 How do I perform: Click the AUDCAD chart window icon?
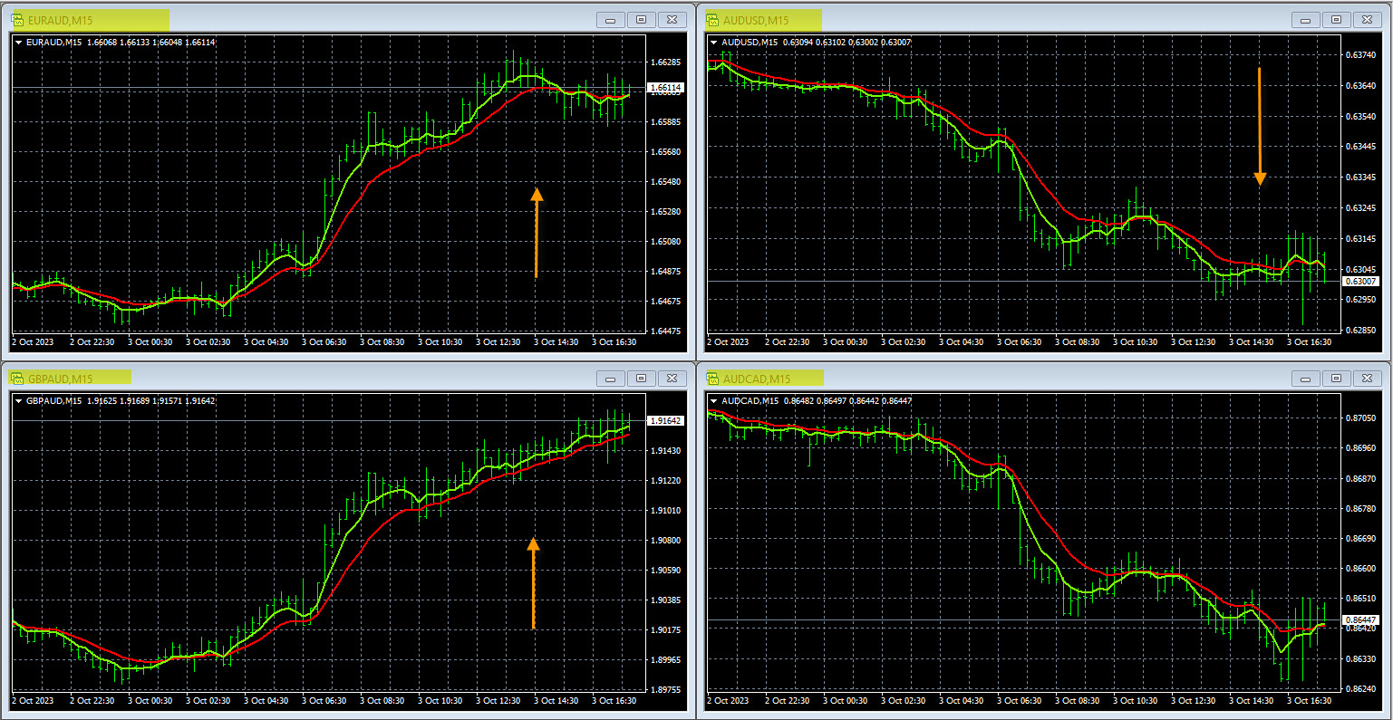click(x=713, y=378)
